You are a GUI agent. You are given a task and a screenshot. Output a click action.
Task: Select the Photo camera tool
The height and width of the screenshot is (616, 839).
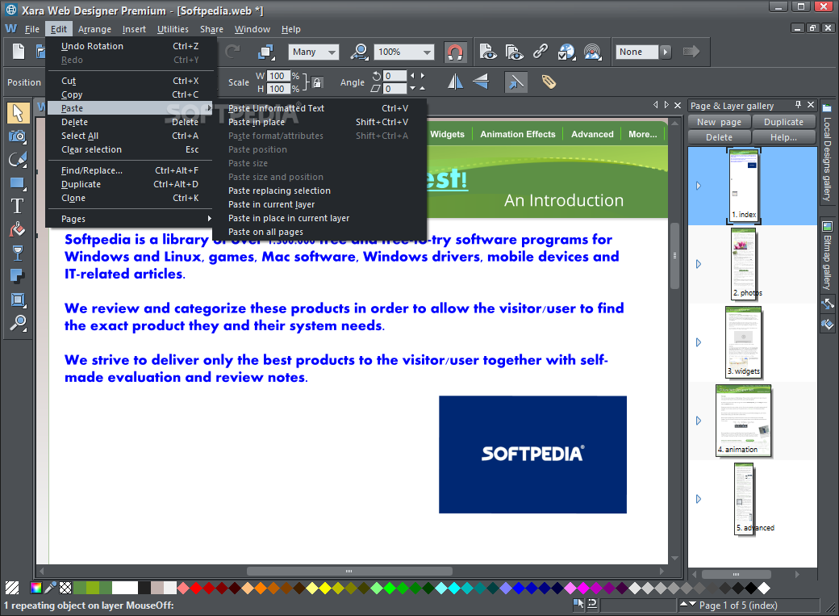pyautogui.click(x=18, y=136)
